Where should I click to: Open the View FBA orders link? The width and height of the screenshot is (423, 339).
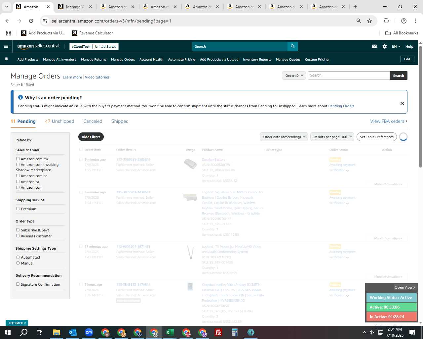point(389,121)
